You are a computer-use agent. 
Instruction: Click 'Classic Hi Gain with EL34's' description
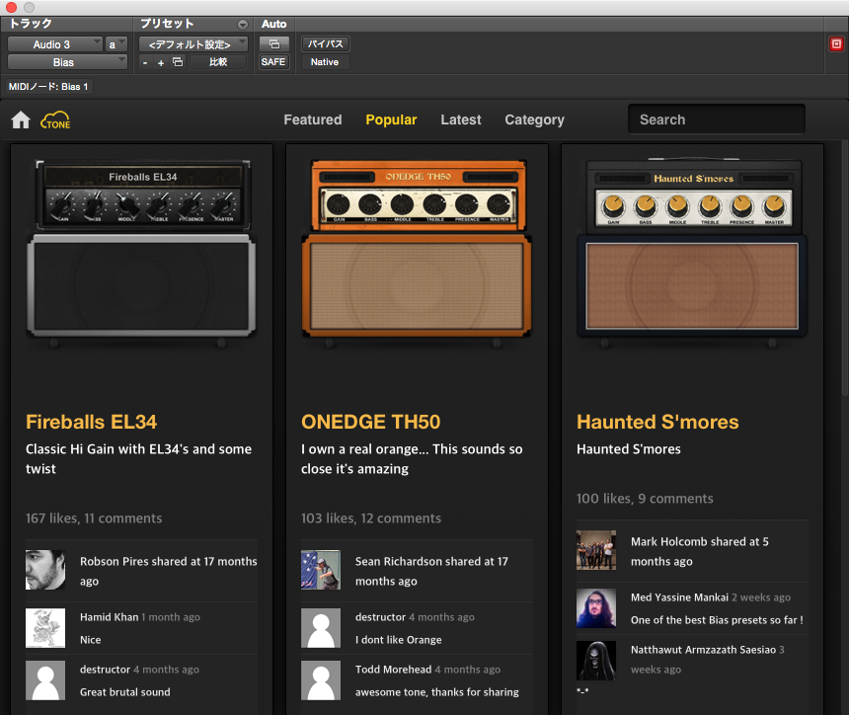point(138,459)
